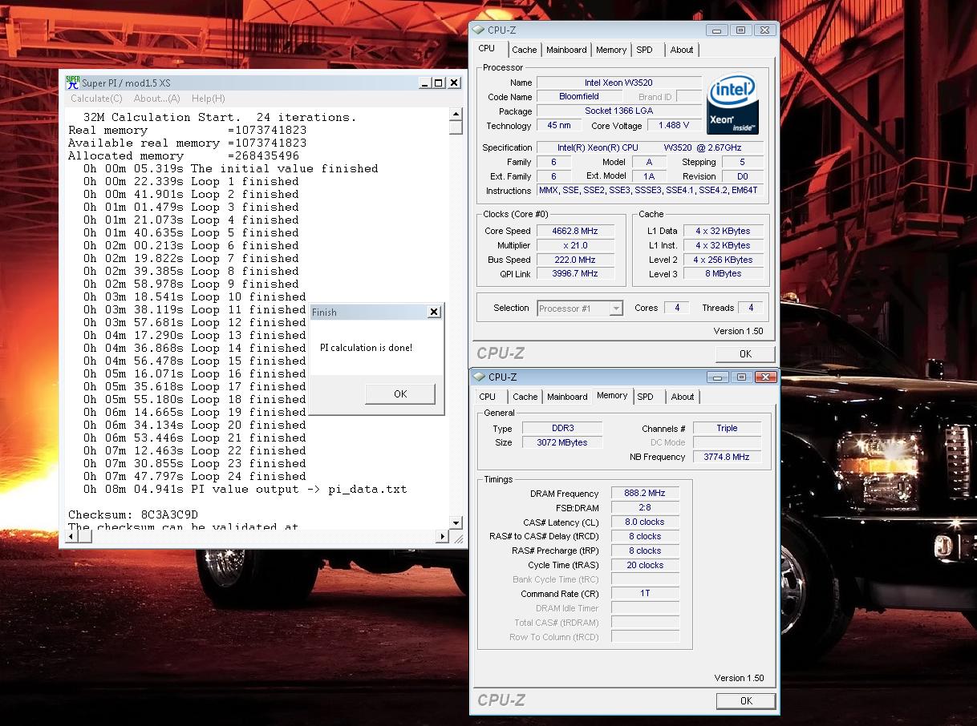Click the DRAM Frequency value 888.2 MHz
Image resolution: width=977 pixels, height=726 pixels.
645,493
